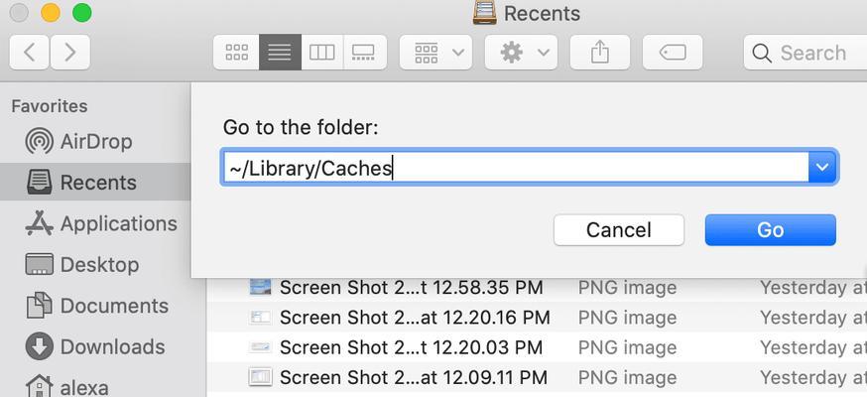Open the Action gear dropdown menu
The height and width of the screenshot is (397, 867).
point(521,53)
